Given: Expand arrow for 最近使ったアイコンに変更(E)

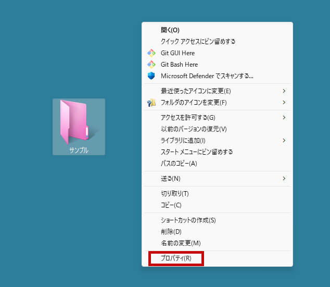Looking at the screenshot, I should click(x=284, y=91).
